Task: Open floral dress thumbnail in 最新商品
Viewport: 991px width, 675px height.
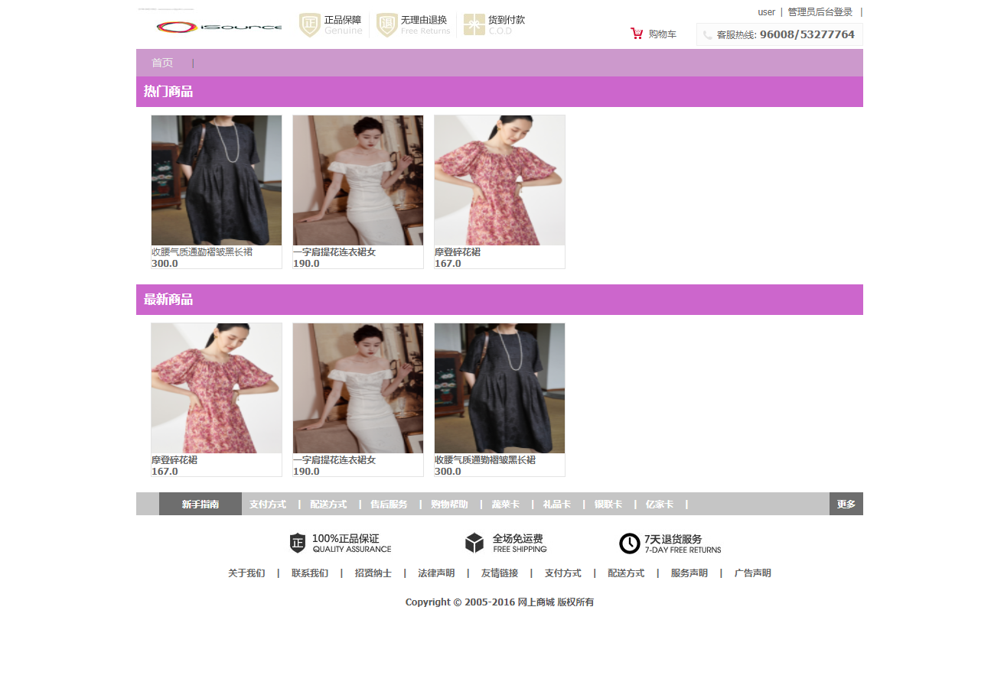Action: (x=217, y=388)
